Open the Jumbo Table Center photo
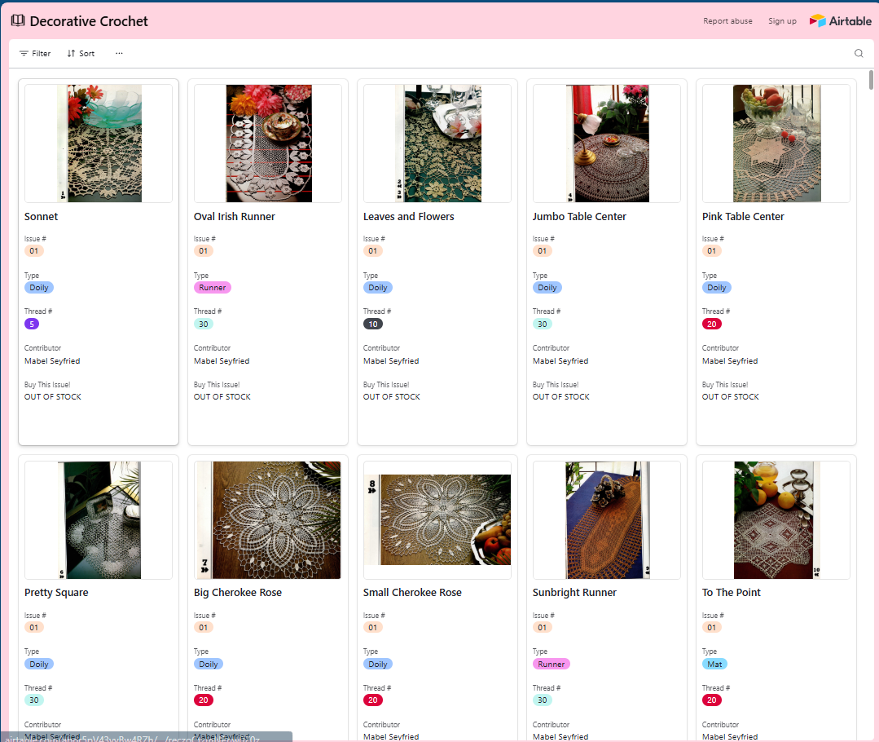879x742 pixels. pos(607,144)
